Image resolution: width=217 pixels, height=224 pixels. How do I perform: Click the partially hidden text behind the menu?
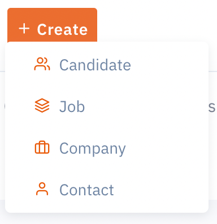212,107
